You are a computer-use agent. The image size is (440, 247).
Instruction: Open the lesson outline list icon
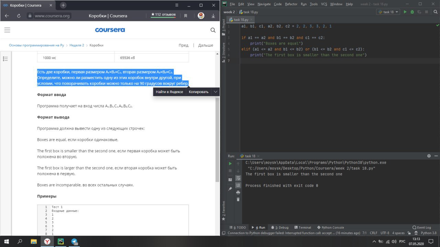click(5, 59)
